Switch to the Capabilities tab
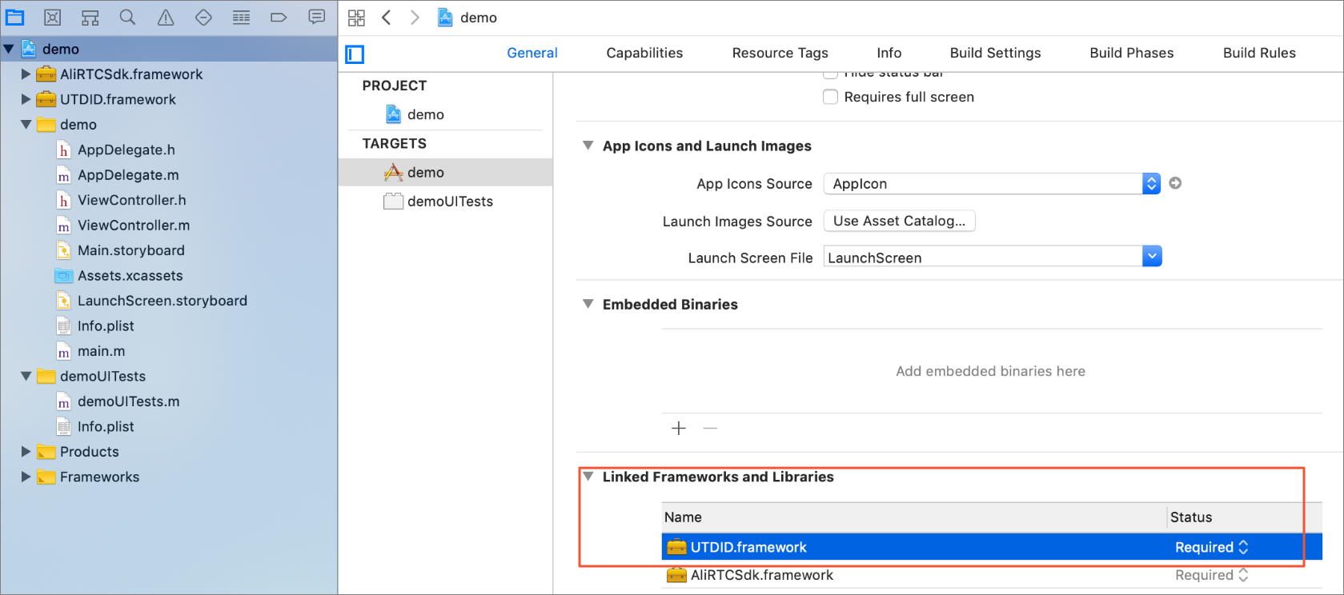This screenshot has height=595, width=1344. (x=644, y=53)
